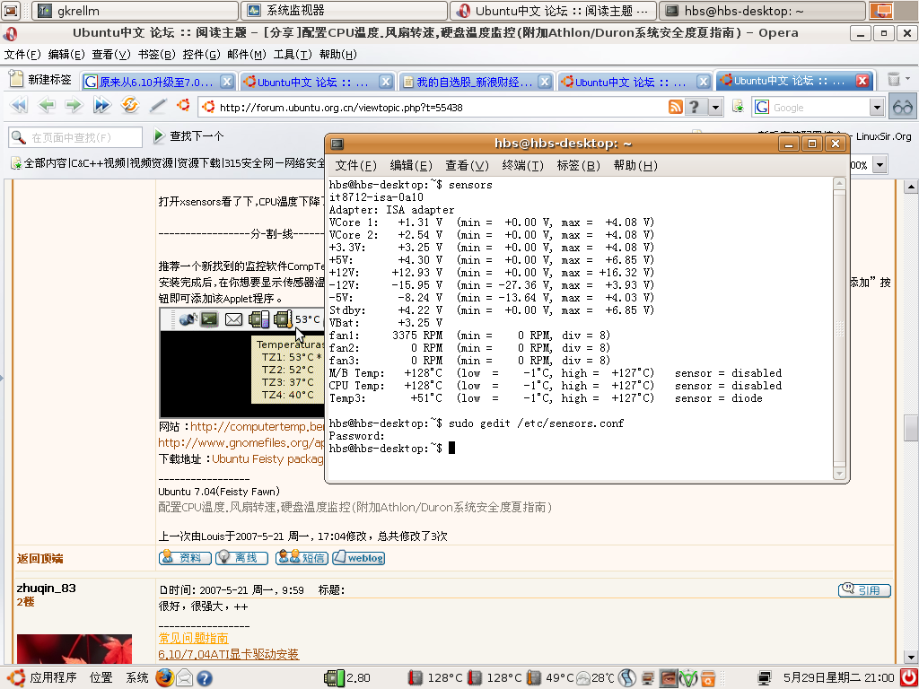The width and height of the screenshot is (919, 689).
Task: Open Opera's 工具(T) tools menu
Action: coord(293,55)
